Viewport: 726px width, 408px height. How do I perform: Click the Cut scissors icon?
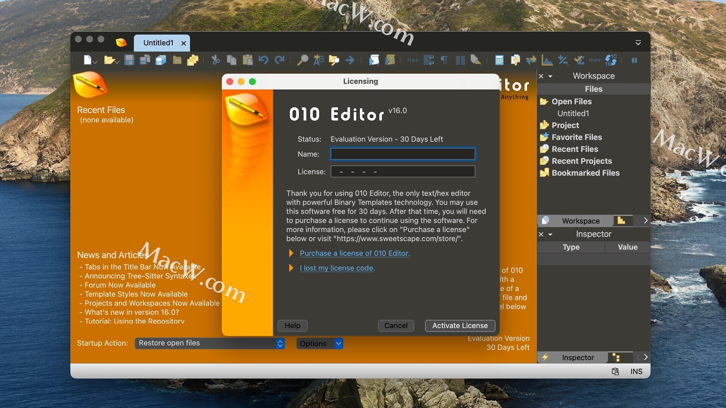click(x=216, y=60)
